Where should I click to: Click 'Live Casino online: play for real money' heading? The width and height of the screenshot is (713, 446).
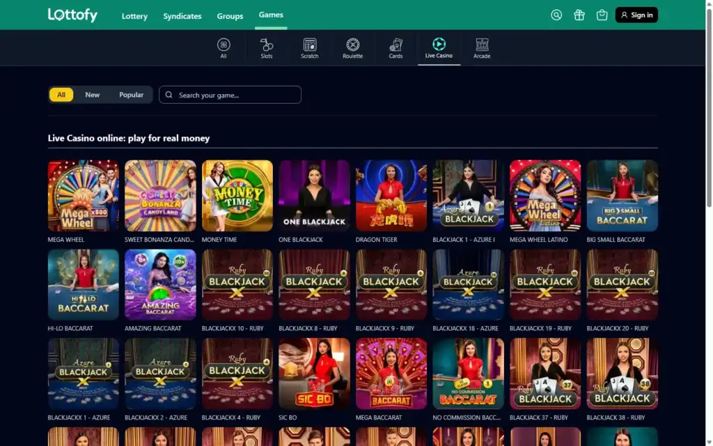point(129,138)
